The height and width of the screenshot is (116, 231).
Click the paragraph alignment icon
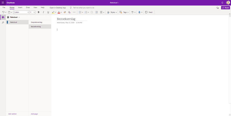101,12
